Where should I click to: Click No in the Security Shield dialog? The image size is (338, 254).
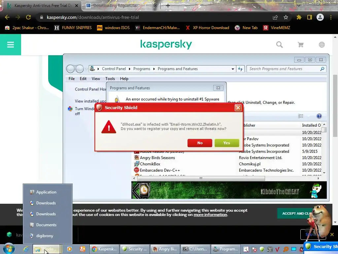[x=200, y=143]
